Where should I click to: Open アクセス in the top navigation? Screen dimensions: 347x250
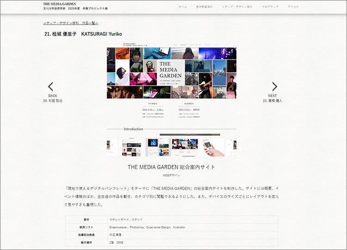point(293,7)
